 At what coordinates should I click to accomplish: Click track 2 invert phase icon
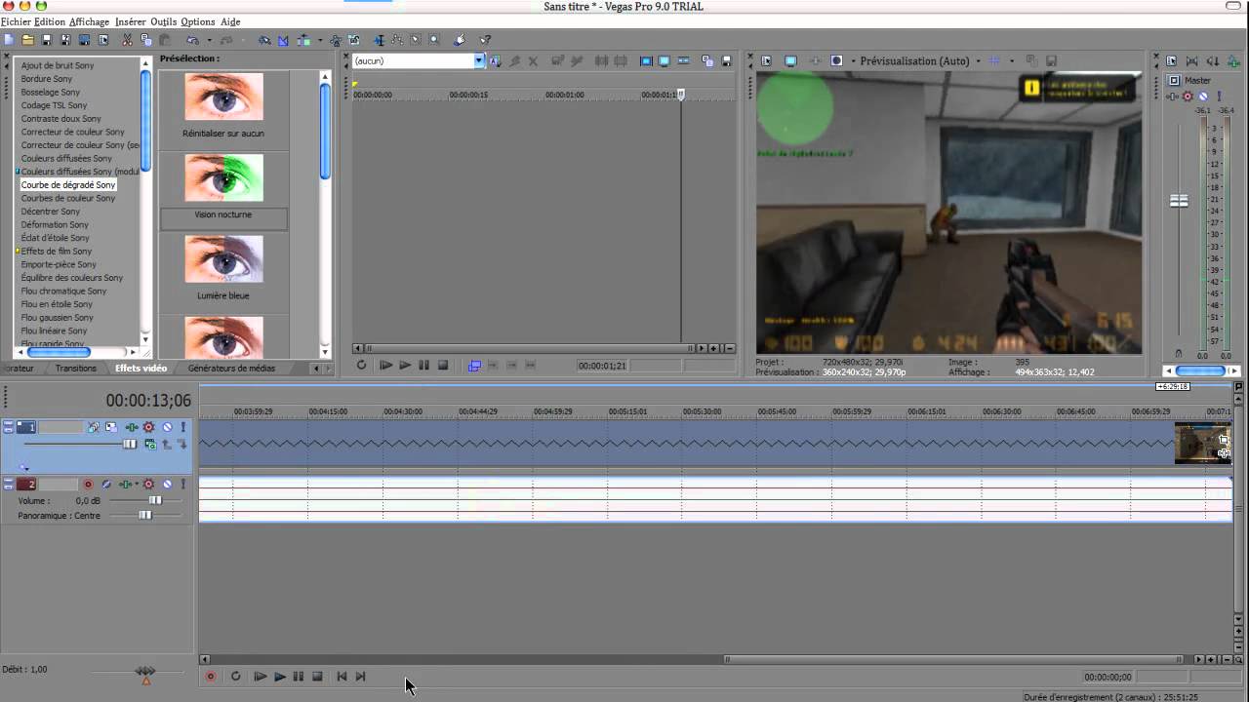[106, 485]
